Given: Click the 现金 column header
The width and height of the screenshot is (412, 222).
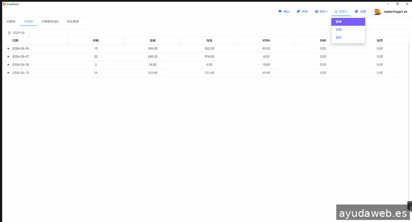Looking at the screenshot, I should (210, 41).
